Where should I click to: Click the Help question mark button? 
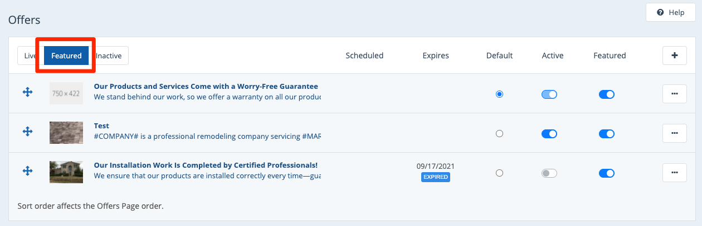pyautogui.click(x=670, y=12)
